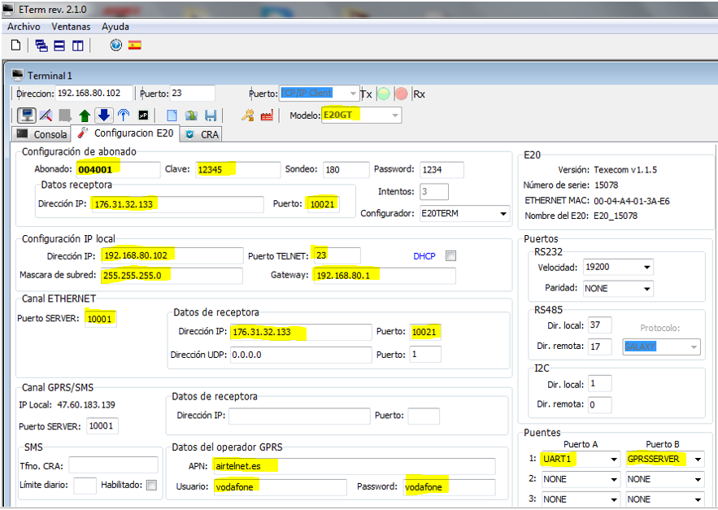Click the Puerto TELNET field
This screenshot has width=718, height=510.
337,255
